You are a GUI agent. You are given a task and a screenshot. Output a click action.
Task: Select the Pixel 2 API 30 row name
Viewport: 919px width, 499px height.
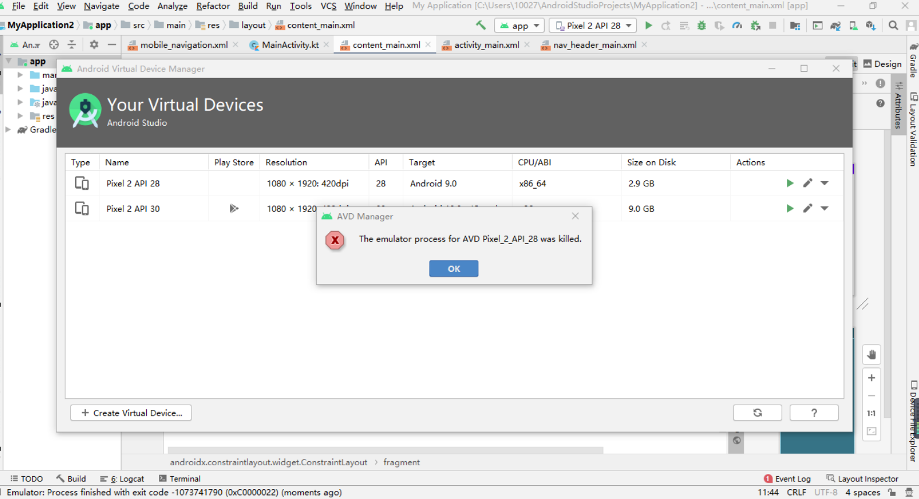click(x=133, y=208)
